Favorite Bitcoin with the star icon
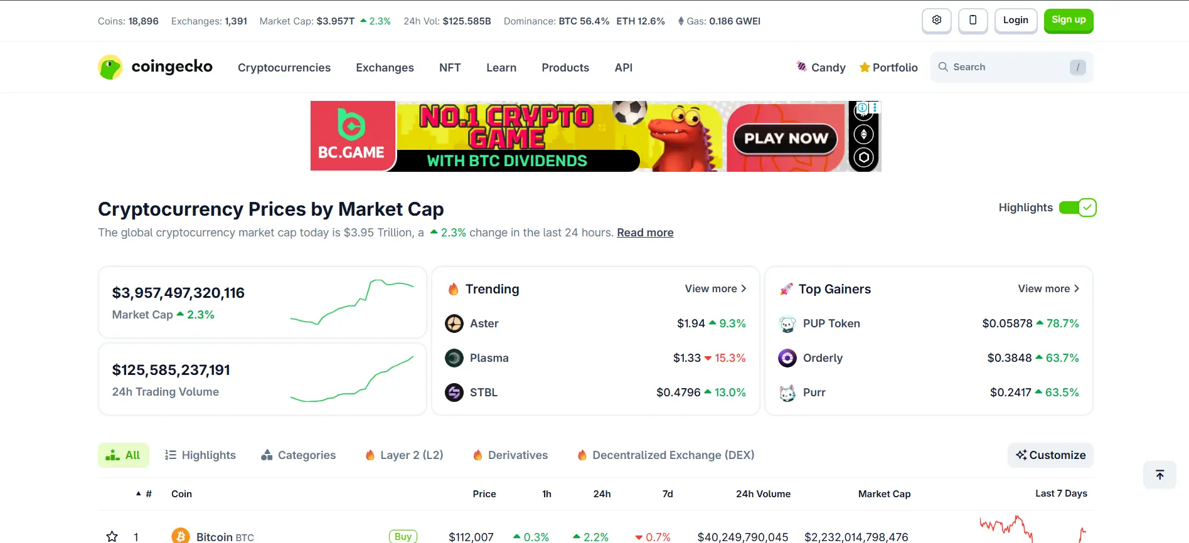 coord(112,536)
